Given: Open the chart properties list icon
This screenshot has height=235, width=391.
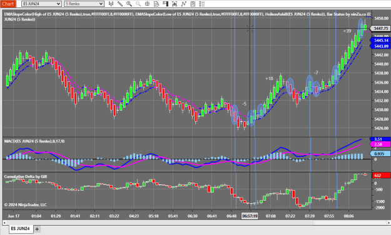Looking at the screenshot, I should tap(202, 4).
